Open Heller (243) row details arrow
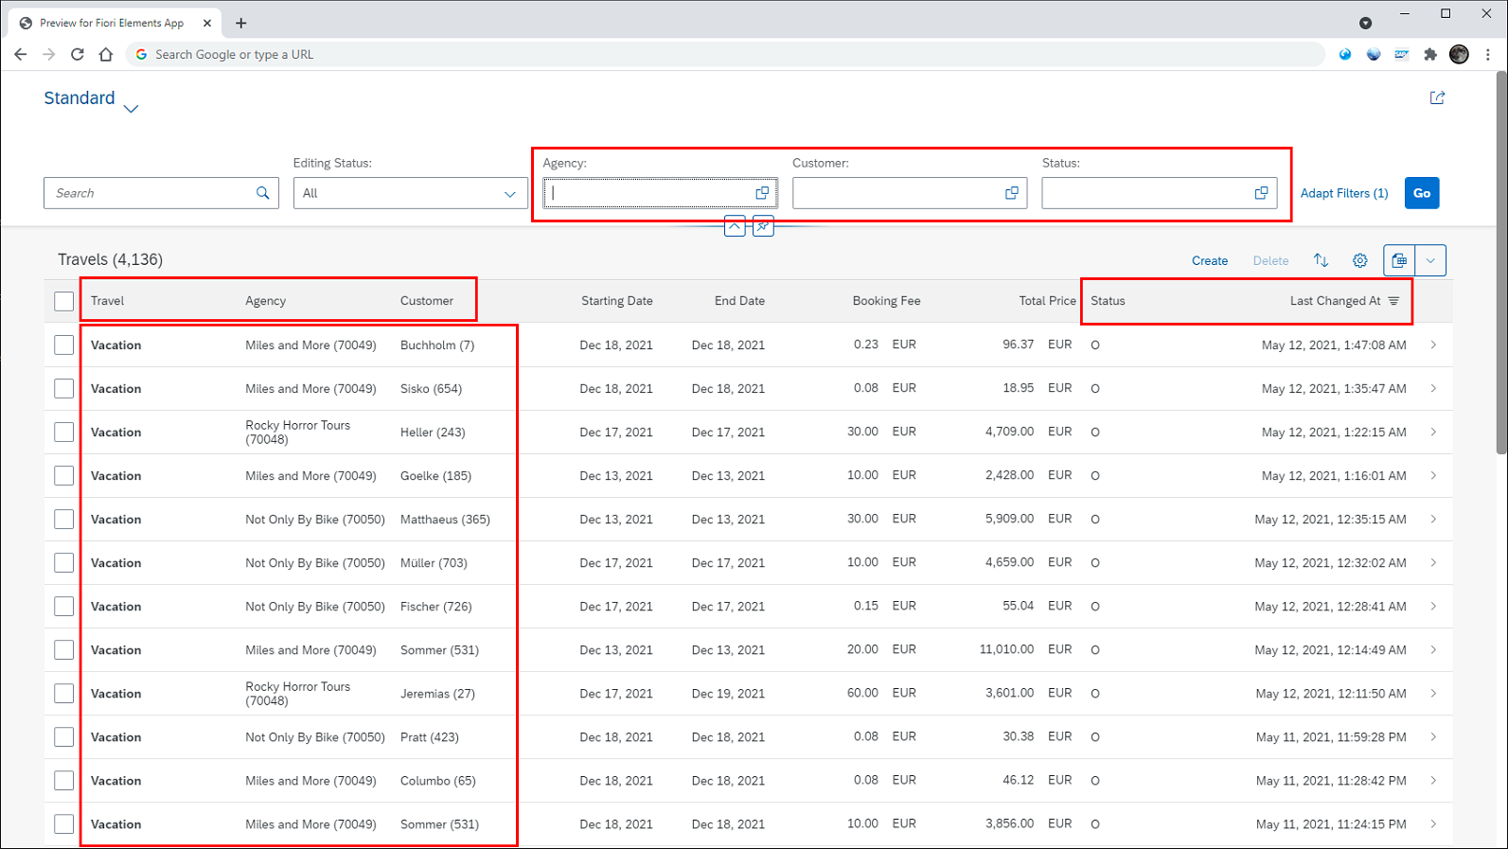 click(x=1433, y=433)
